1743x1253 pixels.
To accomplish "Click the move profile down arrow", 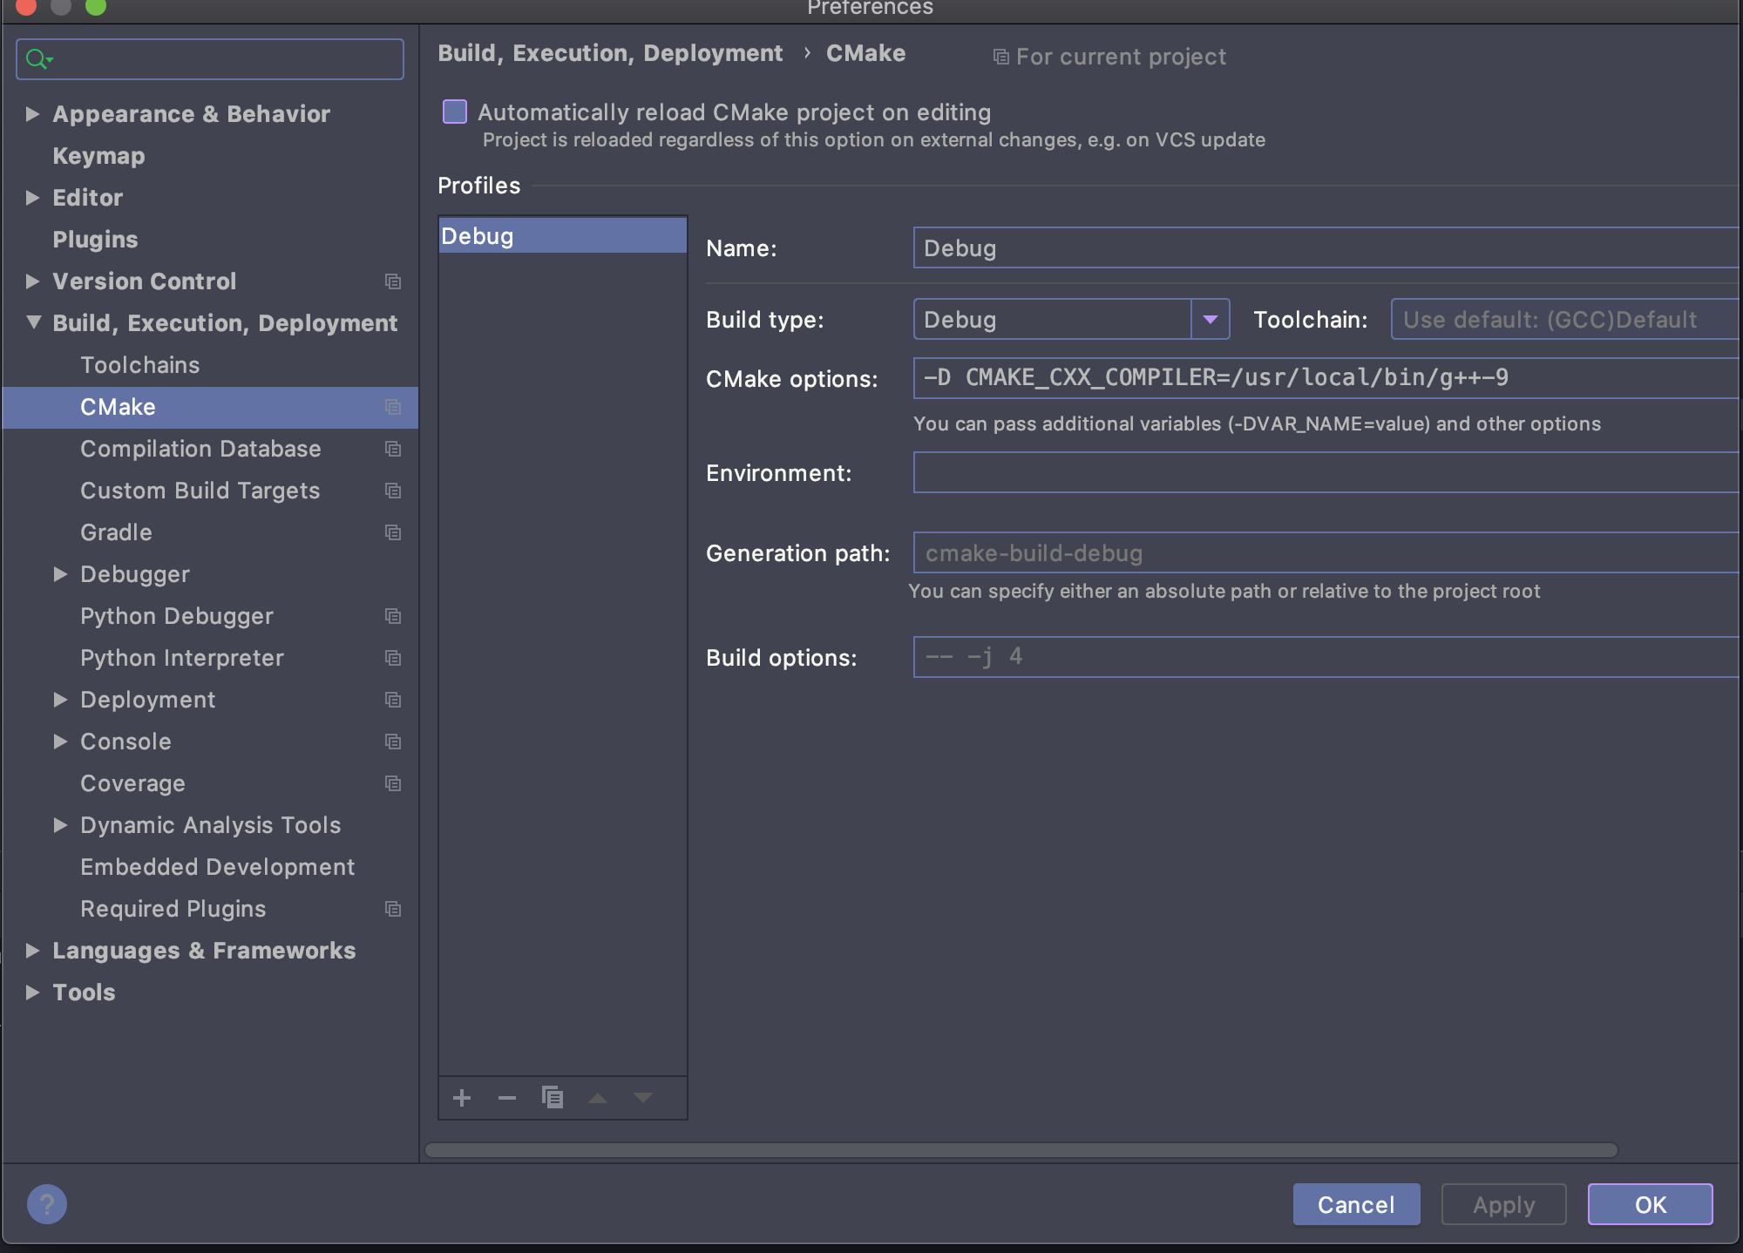I will (x=643, y=1098).
